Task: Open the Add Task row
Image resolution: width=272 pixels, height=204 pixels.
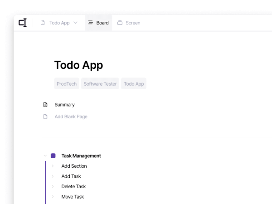Action: pyautogui.click(x=71, y=176)
